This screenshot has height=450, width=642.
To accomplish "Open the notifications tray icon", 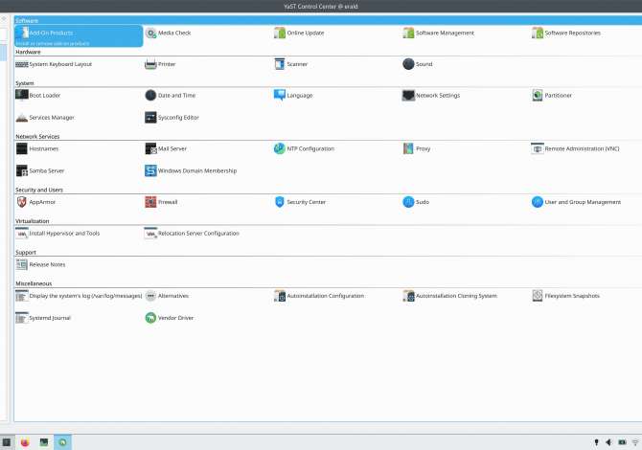I will coord(597,442).
